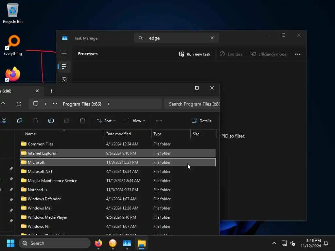Screen dimensions: 335x251
Task: Sort by the Type column header
Action: pos(171,134)
